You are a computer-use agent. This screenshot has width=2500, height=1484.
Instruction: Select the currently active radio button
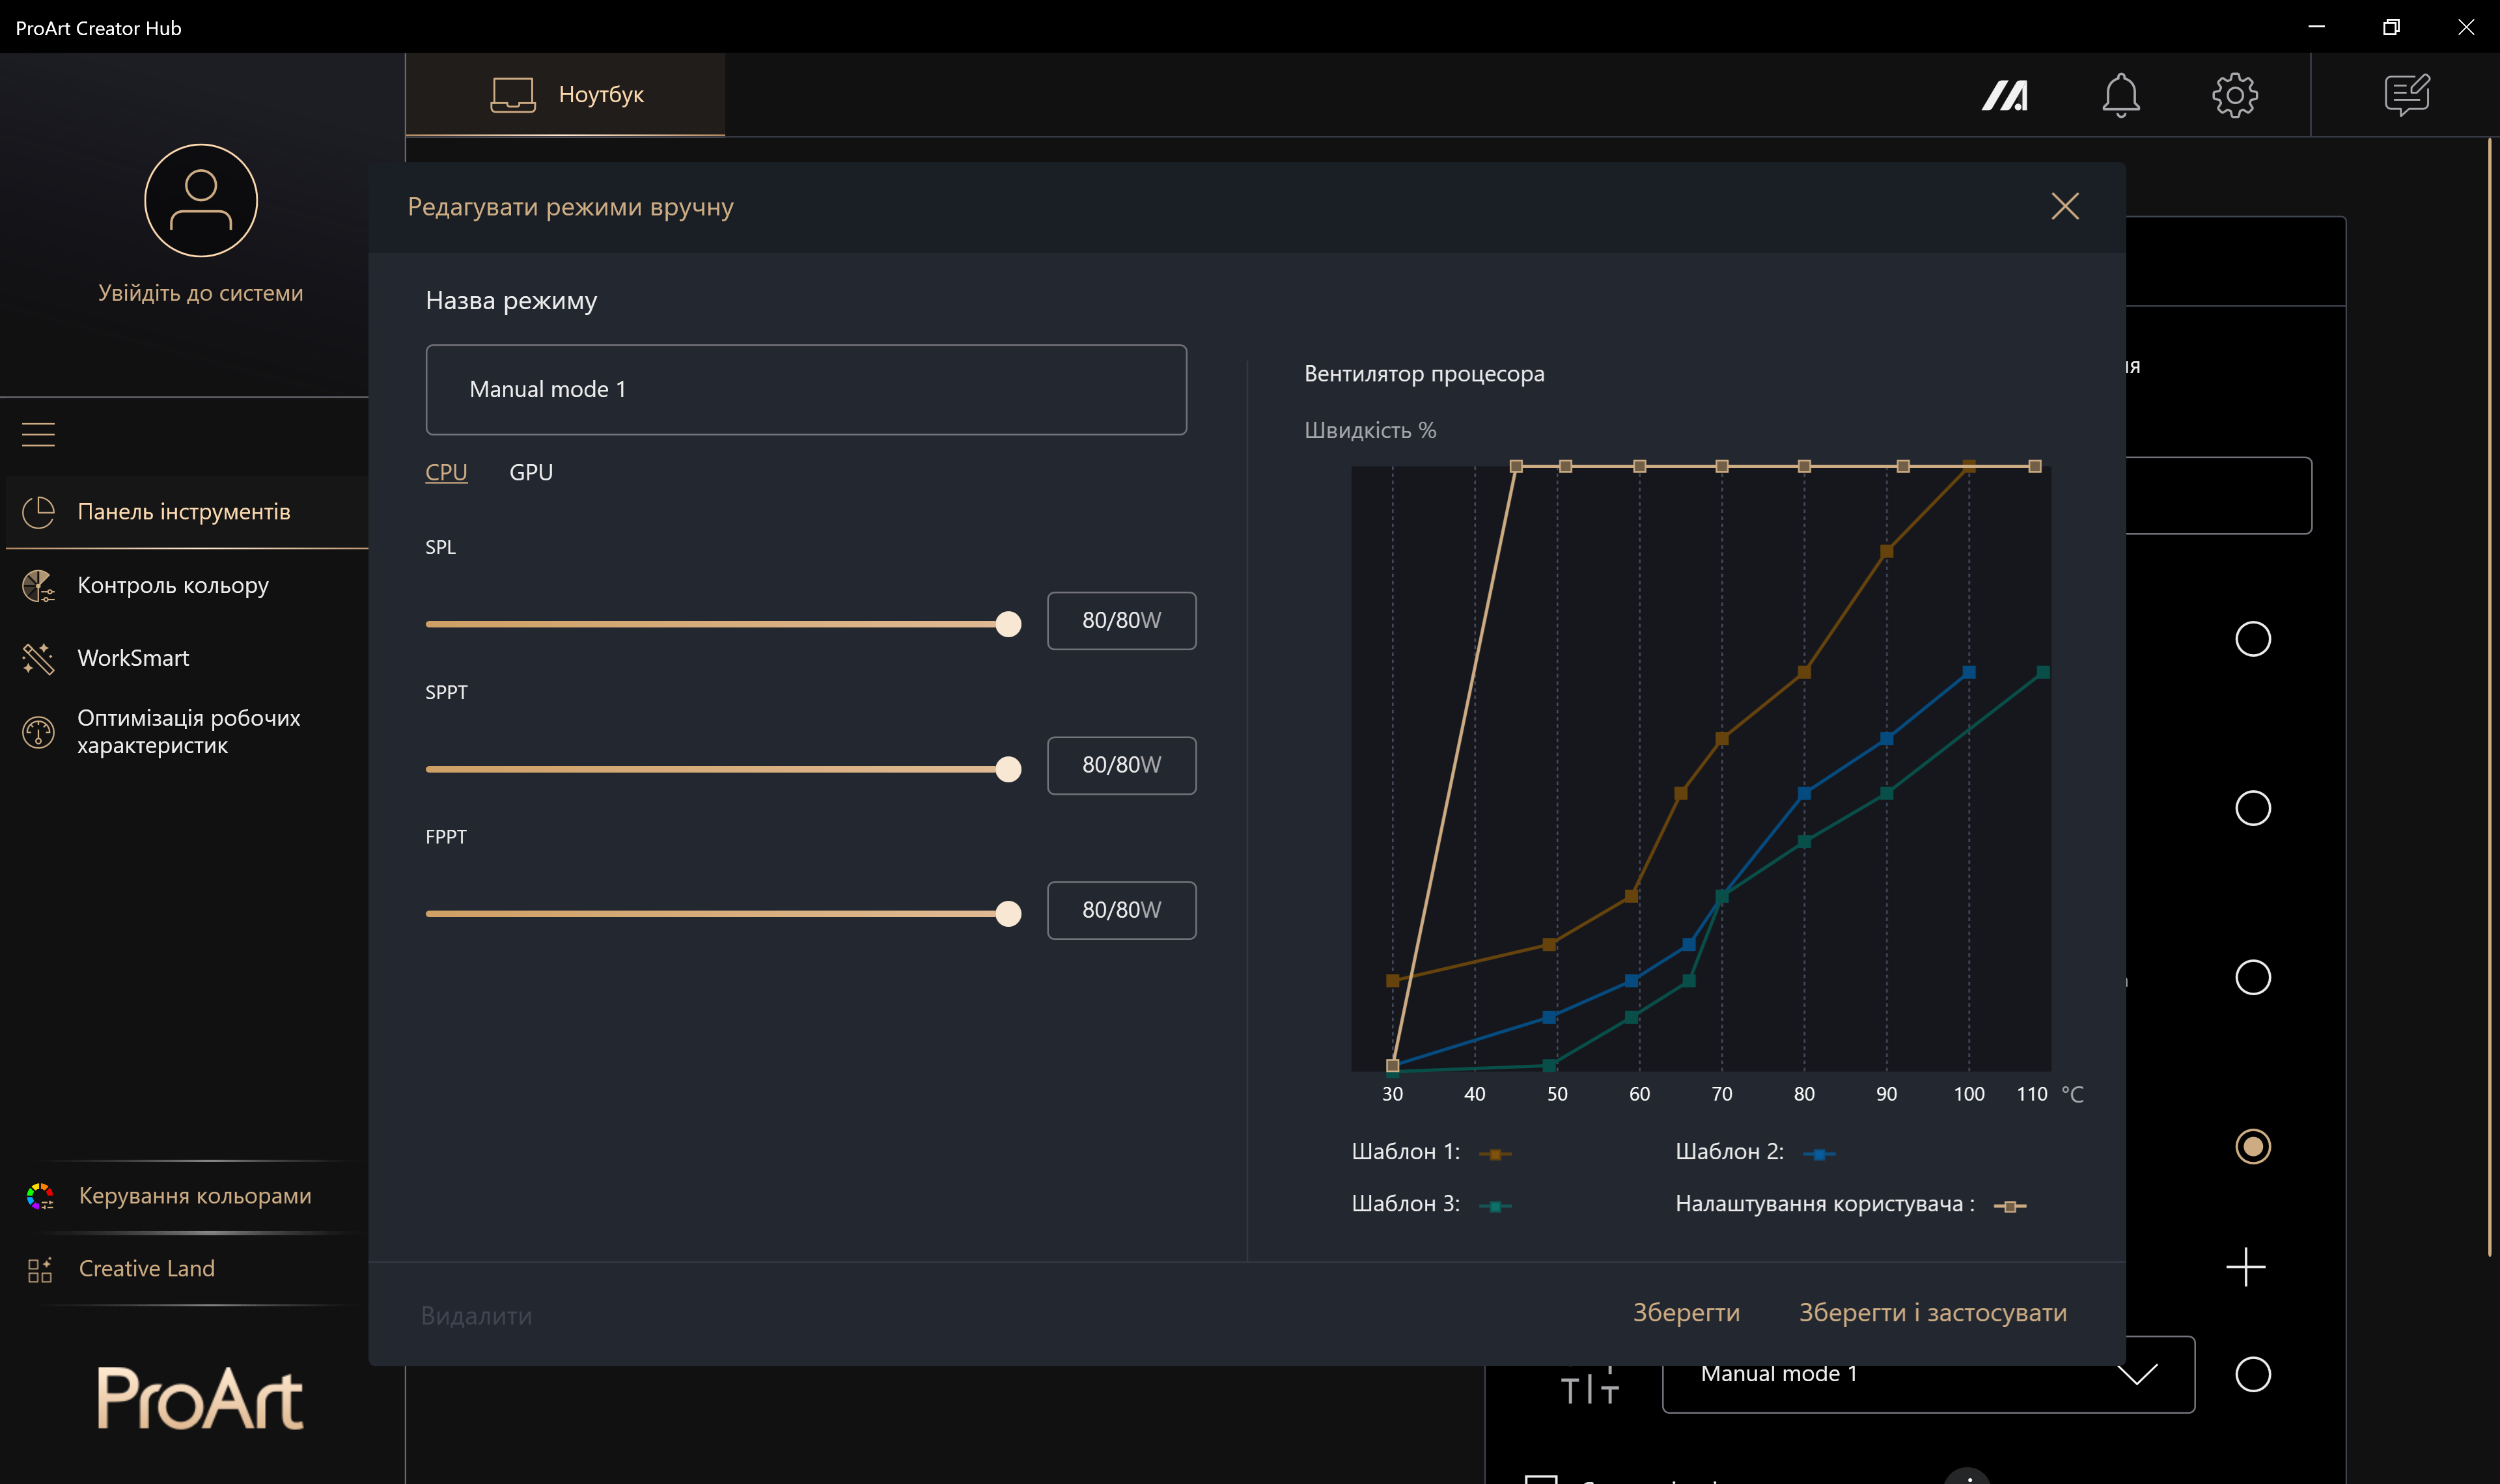click(2252, 1146)
